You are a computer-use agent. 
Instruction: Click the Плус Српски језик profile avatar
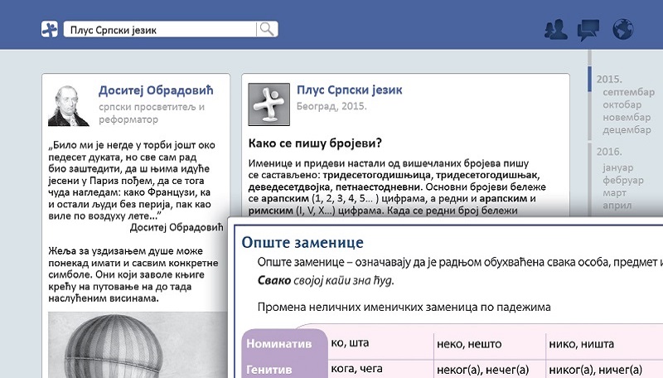[269, 105]
